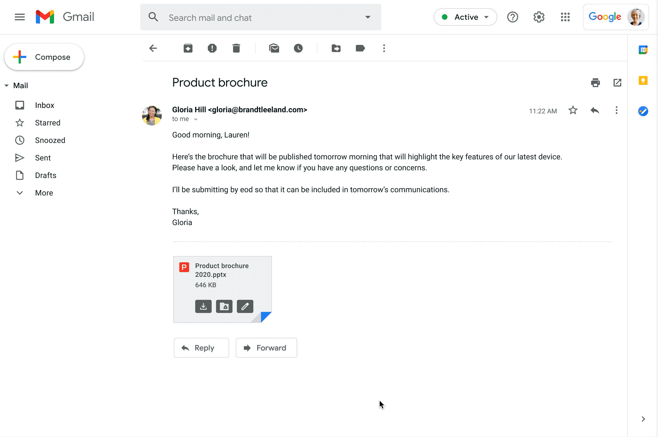
Task: Click the move to folder icon
Action: (337, 48)
